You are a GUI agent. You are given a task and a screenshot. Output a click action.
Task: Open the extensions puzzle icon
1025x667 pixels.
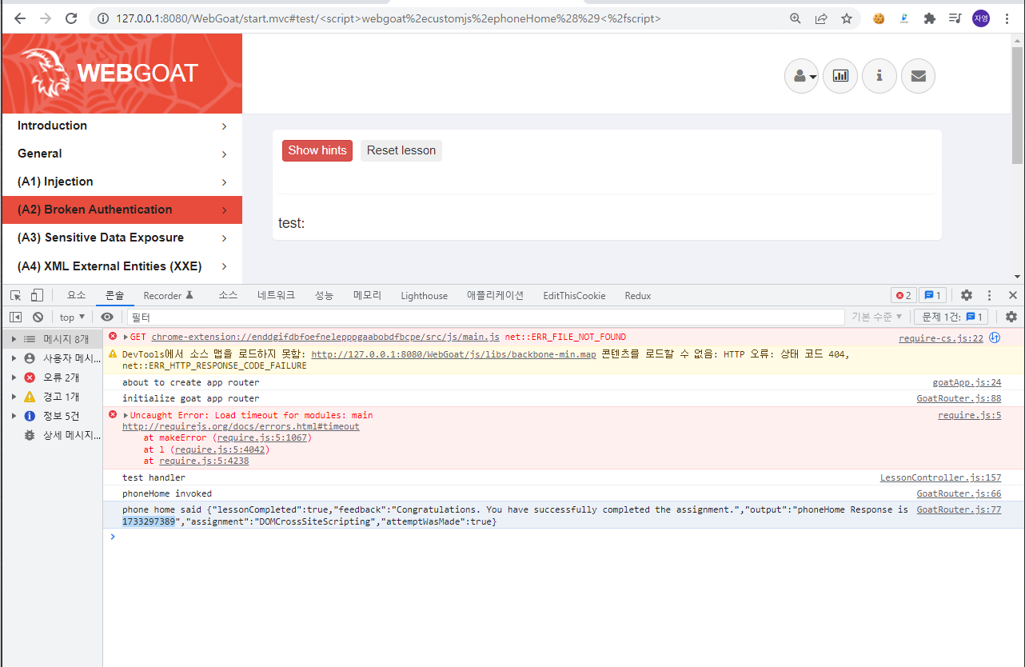click(929, 18)
